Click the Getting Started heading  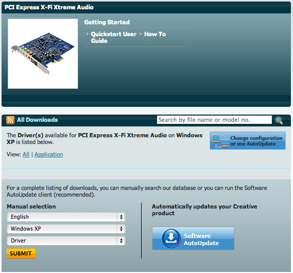point(107,22)
